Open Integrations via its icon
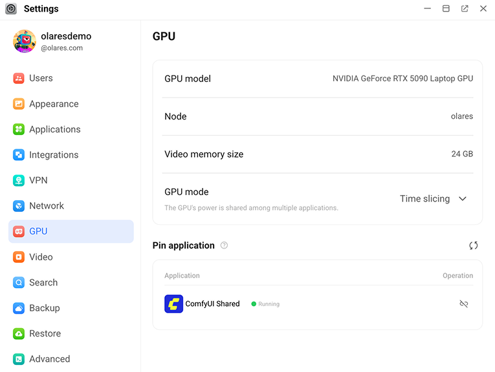The height and width of the screenshot is (372, 495). click(x=19, y=155)
